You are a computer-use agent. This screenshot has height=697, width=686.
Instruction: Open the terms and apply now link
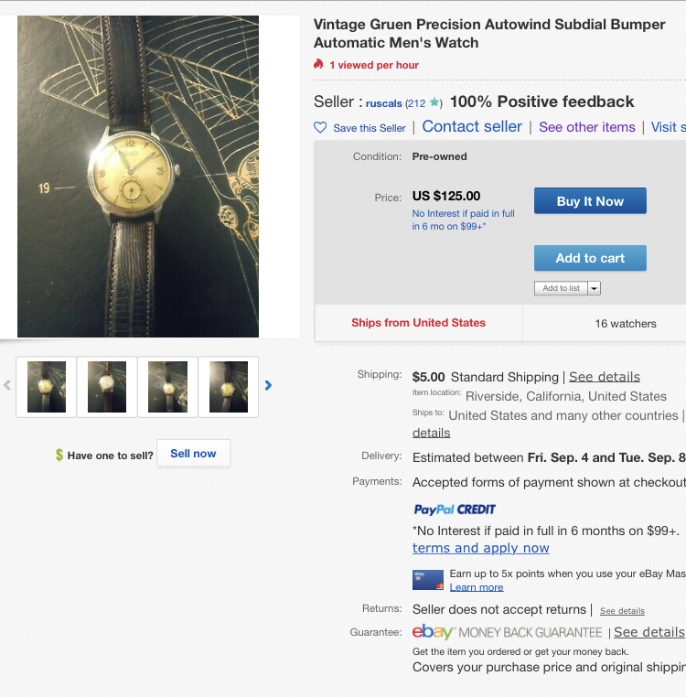[480, 548]
